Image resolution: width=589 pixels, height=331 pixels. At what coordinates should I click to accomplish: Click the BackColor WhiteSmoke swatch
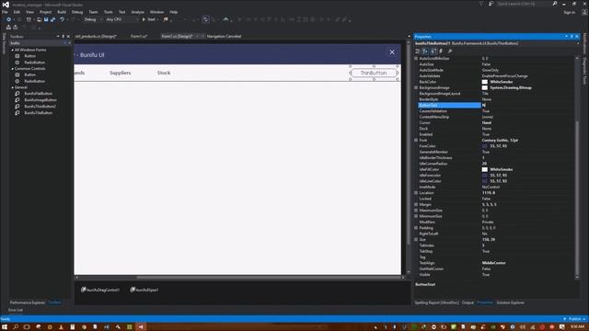pos(485,82)
